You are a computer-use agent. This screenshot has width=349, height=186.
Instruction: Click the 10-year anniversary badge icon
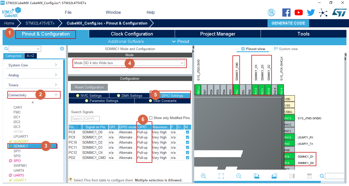click(x=271, y=13)
